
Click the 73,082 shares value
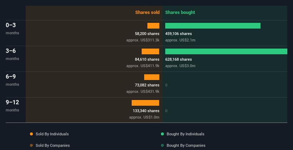[147, 85]
